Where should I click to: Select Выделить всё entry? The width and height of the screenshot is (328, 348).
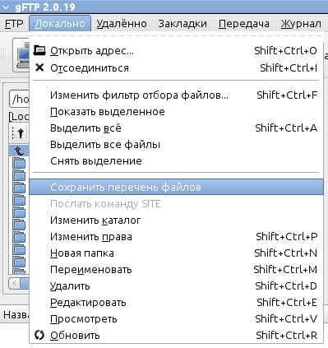point(176,128)
